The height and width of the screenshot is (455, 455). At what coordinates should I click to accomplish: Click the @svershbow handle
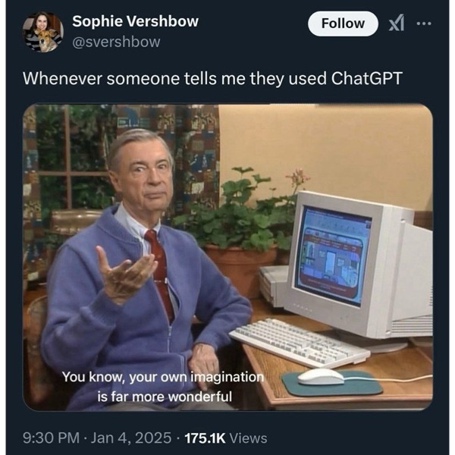(x=116, y=42)
